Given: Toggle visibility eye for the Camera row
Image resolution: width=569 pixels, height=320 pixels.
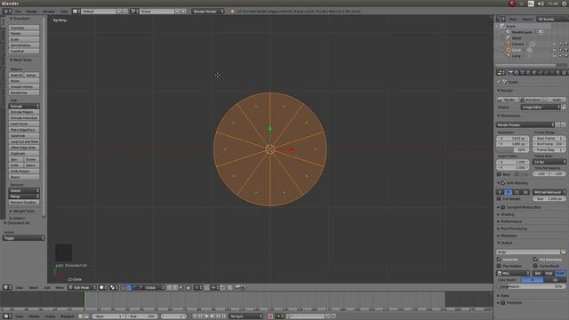Looking at the screenshot, I should click(554, 44).
